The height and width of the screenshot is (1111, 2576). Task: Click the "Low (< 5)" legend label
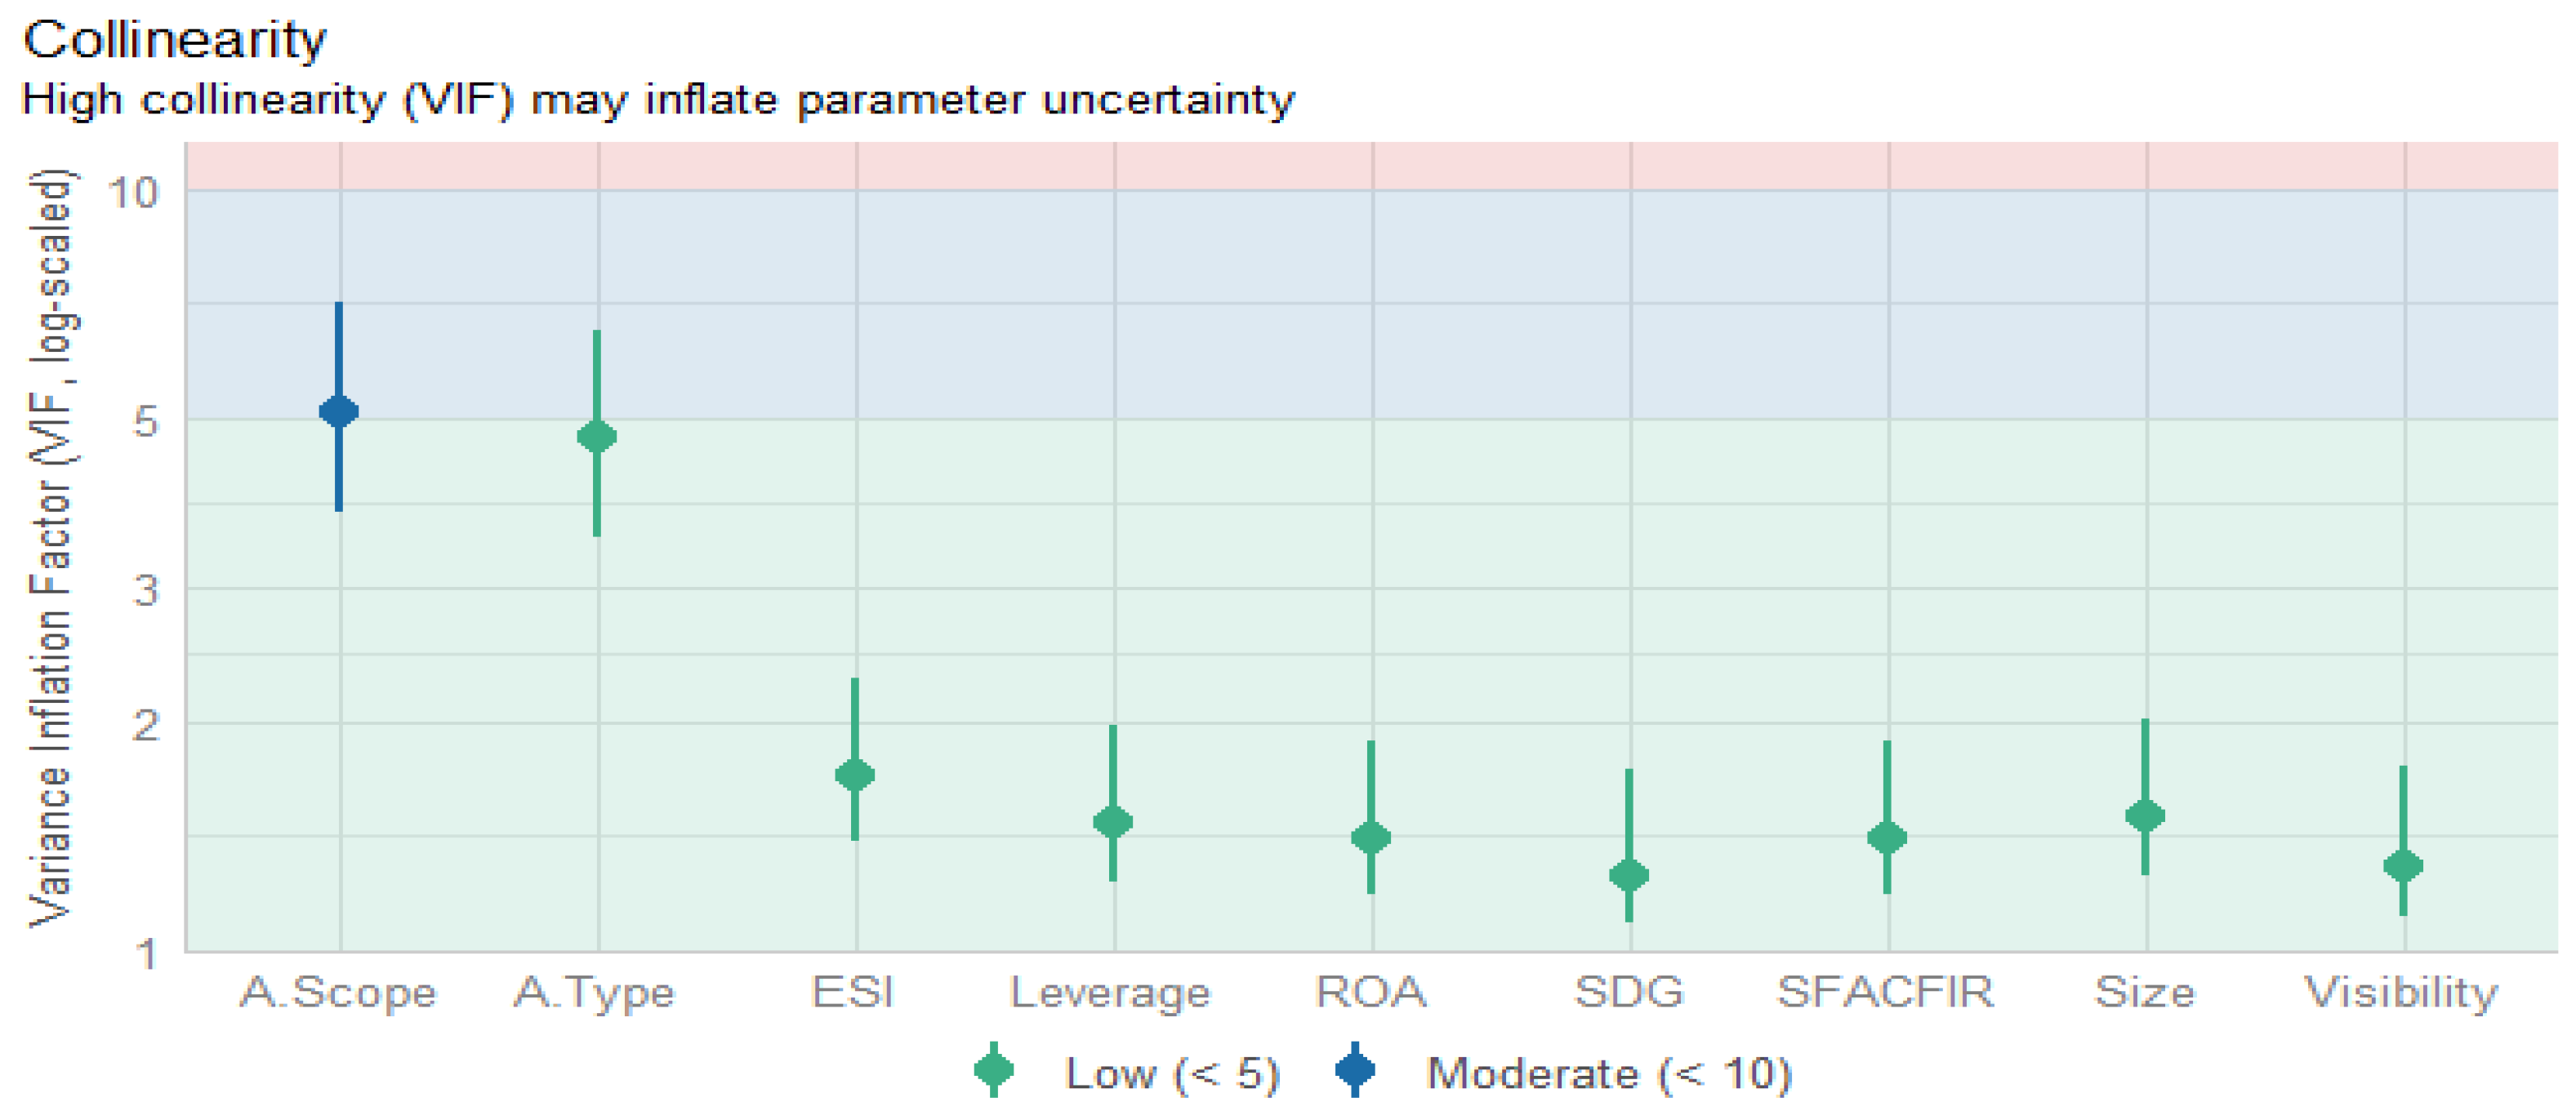(x=1172, y=1074)
